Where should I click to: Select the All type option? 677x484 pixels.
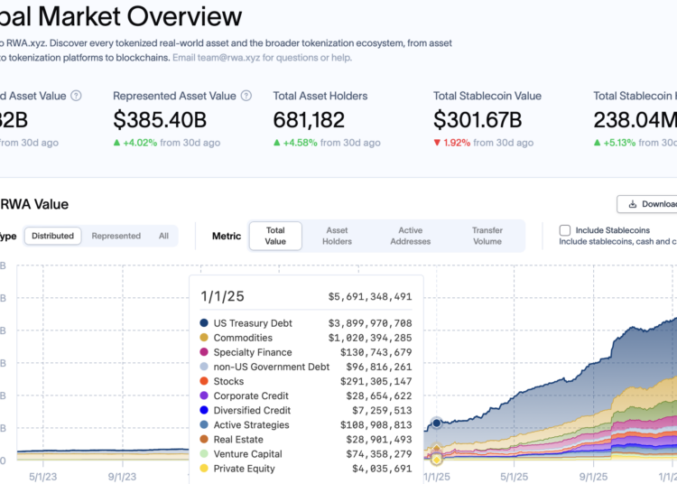click(163, 236)
